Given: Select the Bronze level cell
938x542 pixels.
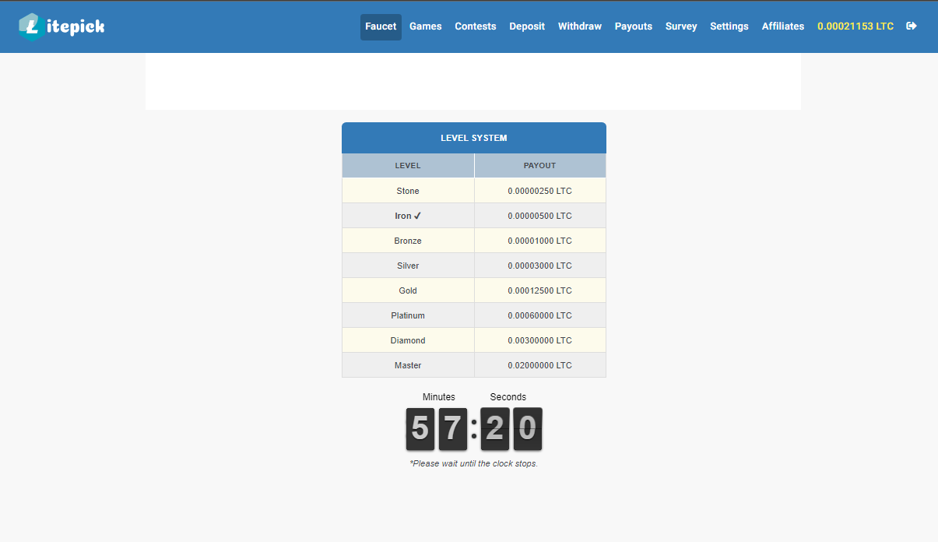Looking at the screenshot, I should pos(408,241).
